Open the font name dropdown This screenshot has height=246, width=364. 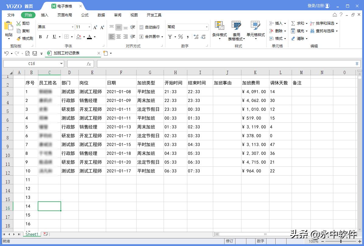pos(72,27)
